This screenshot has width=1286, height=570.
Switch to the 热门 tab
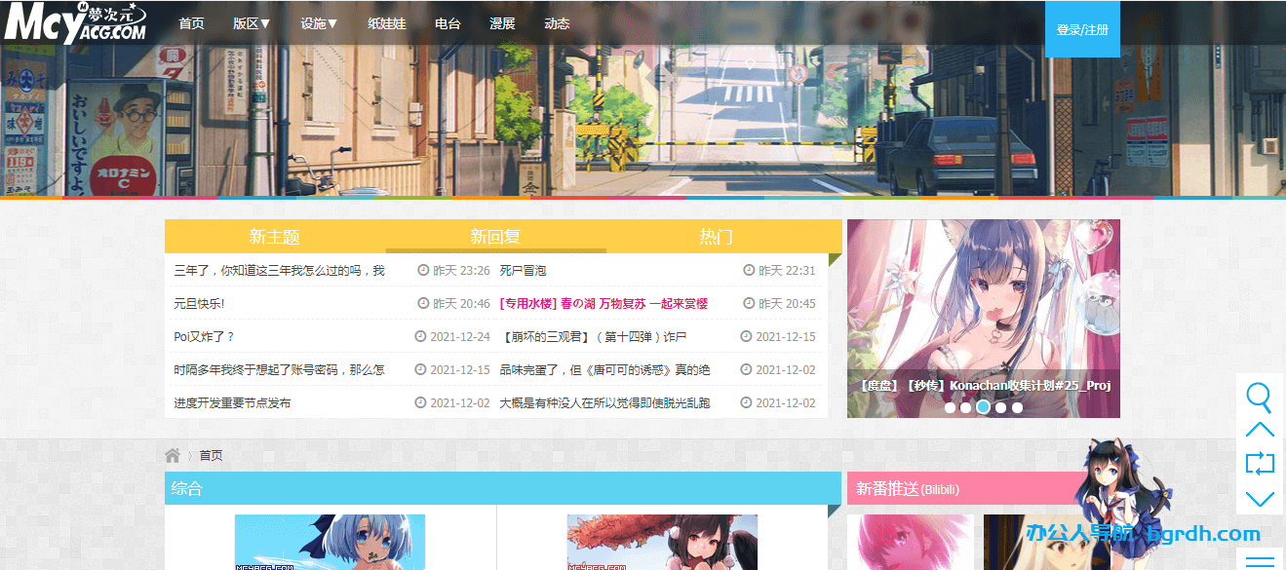click(717, 237)
